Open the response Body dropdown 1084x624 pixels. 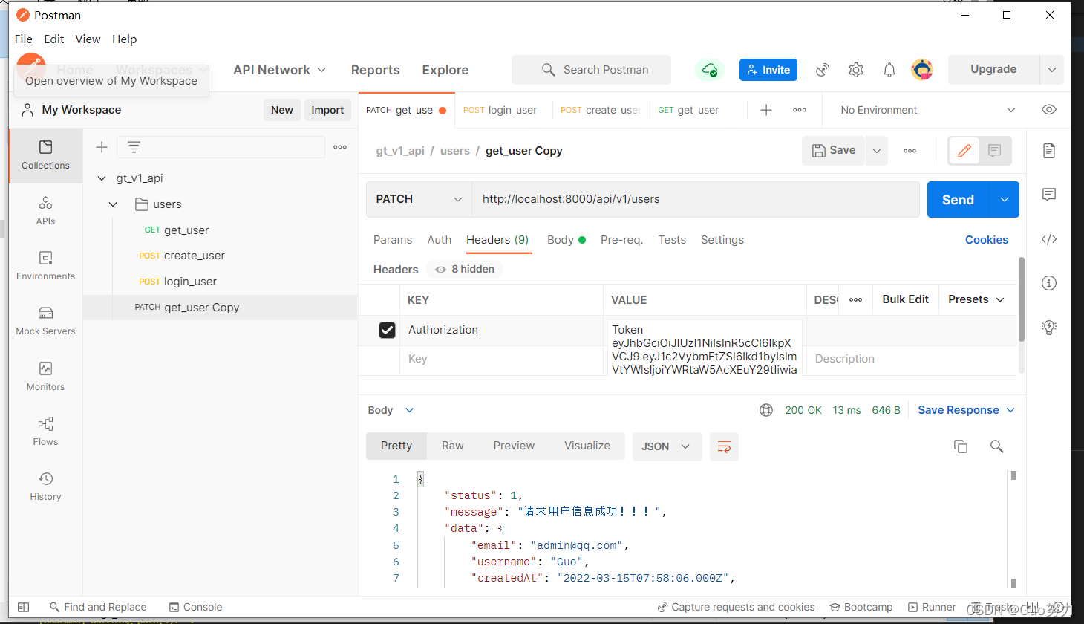pos(391,410)
